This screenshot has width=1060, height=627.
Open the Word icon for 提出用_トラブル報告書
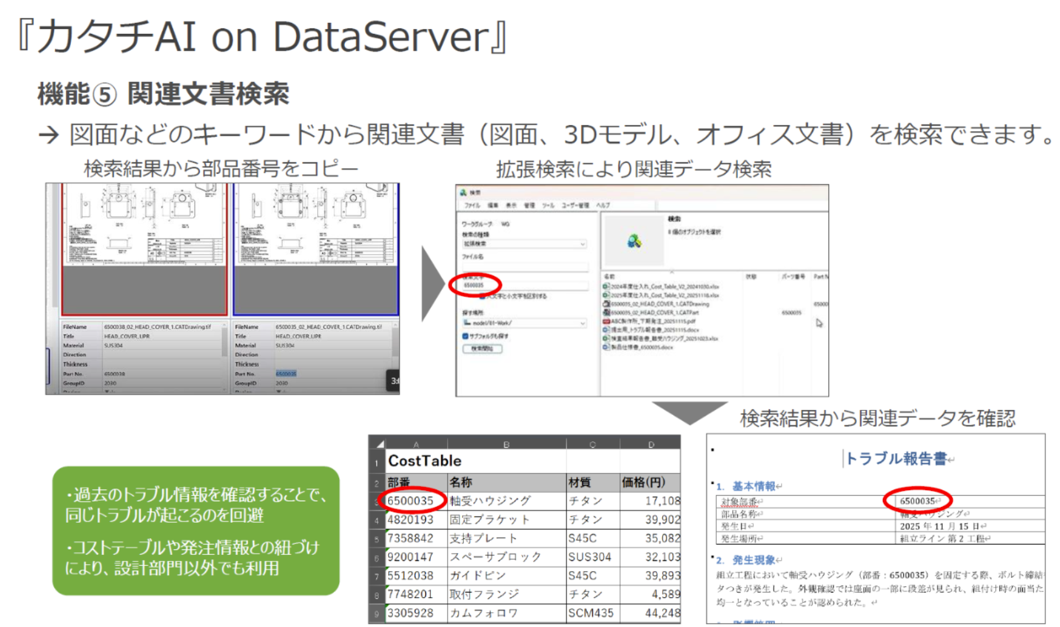click(x=606, y=331)
